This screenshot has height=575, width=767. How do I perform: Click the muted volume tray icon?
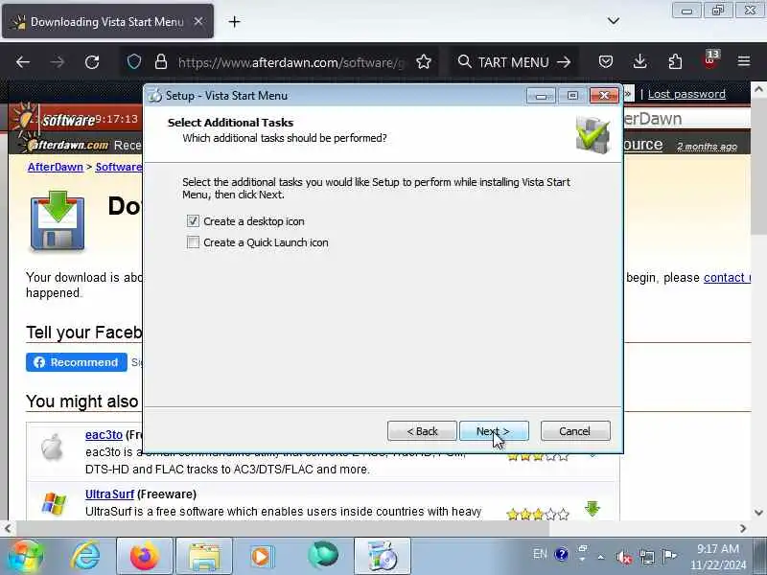click(624, 557)
